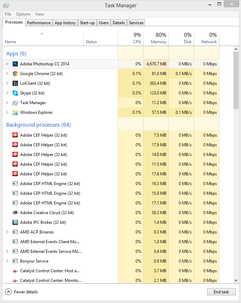Click icon of Adobe CEF Helper using 17.9 MB
Viewport: 241px width, 303px height.
pyautogui.click(x=15, y=145)
